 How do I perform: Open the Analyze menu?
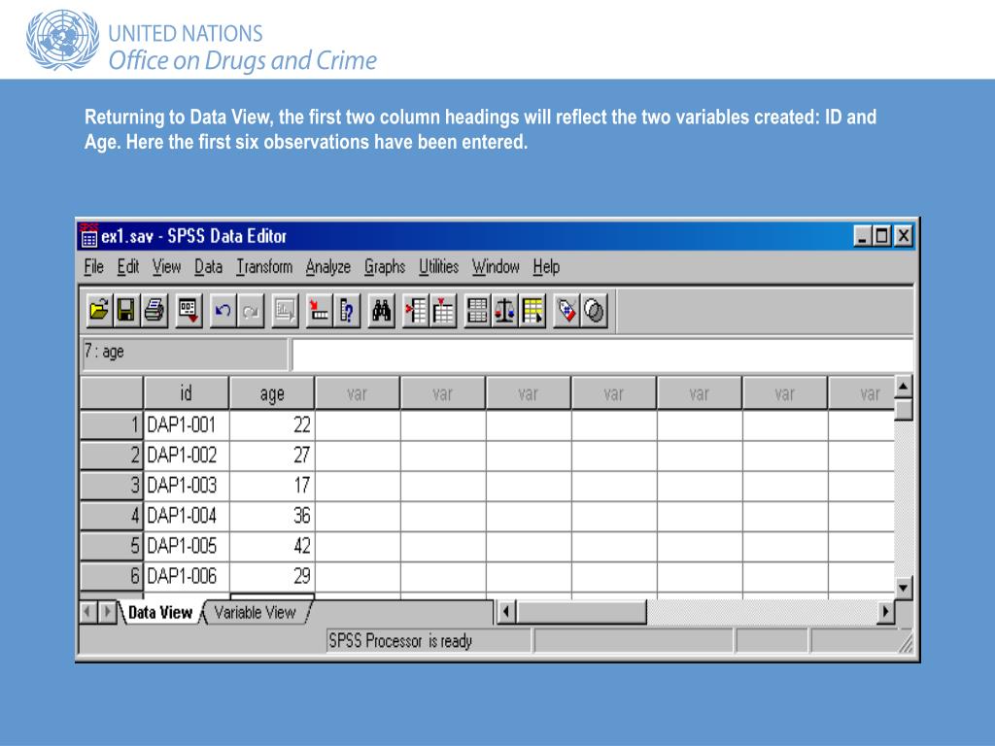point(328,267)
